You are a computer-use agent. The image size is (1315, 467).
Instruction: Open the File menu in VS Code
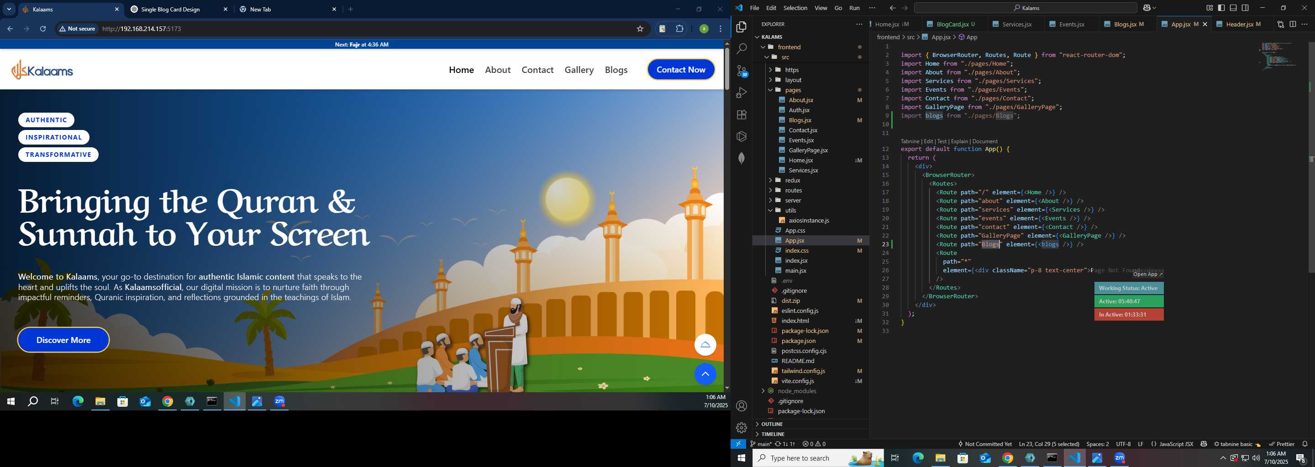(754, 8)
